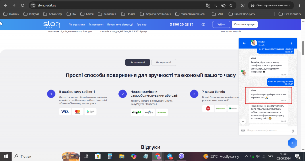Click the incognito mode indicator
Image resolution: width=305 pixels, height=161 pixels.
pos(271,6)
